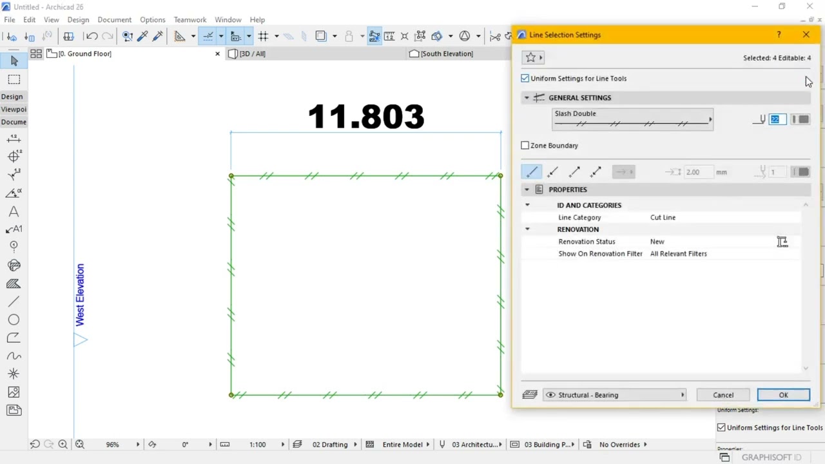Image resolution: width=825 pixels, height=464 pixels.
Task: Toggle Uniform Settings for Line Tools in Info Box
Action: [x=721, y=427]
